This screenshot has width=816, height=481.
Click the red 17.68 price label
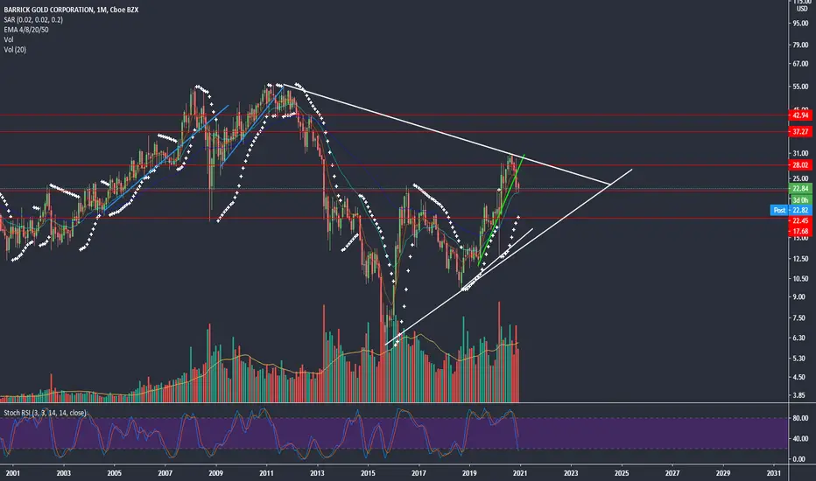(x=800, y=231)
